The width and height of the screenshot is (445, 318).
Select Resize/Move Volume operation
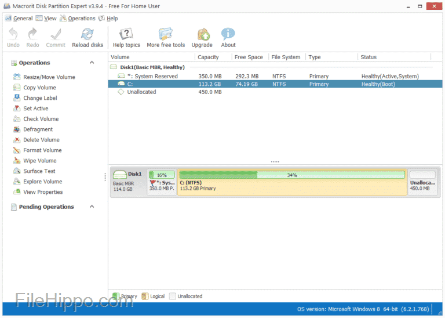click(49, 77)
